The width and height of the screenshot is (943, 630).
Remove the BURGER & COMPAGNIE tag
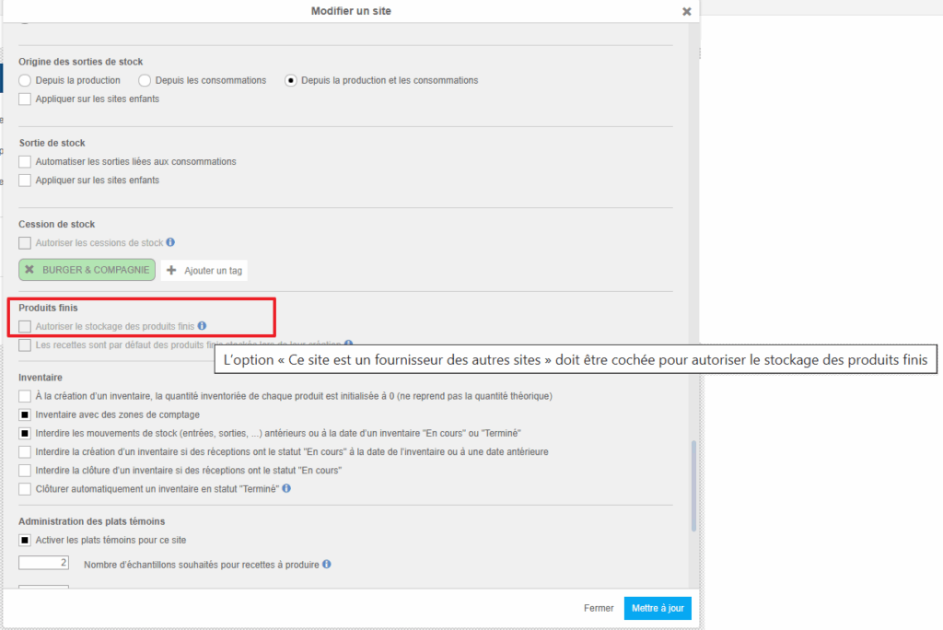point(29,271)
